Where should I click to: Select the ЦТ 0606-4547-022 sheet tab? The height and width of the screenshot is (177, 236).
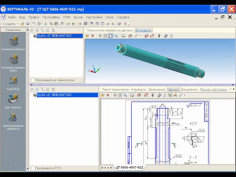(129, 167)
